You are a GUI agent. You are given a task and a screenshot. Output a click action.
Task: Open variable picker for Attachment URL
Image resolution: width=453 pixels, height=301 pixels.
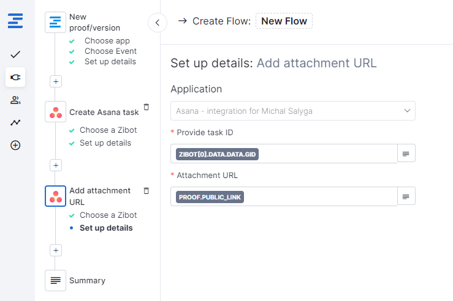[406, 196]
